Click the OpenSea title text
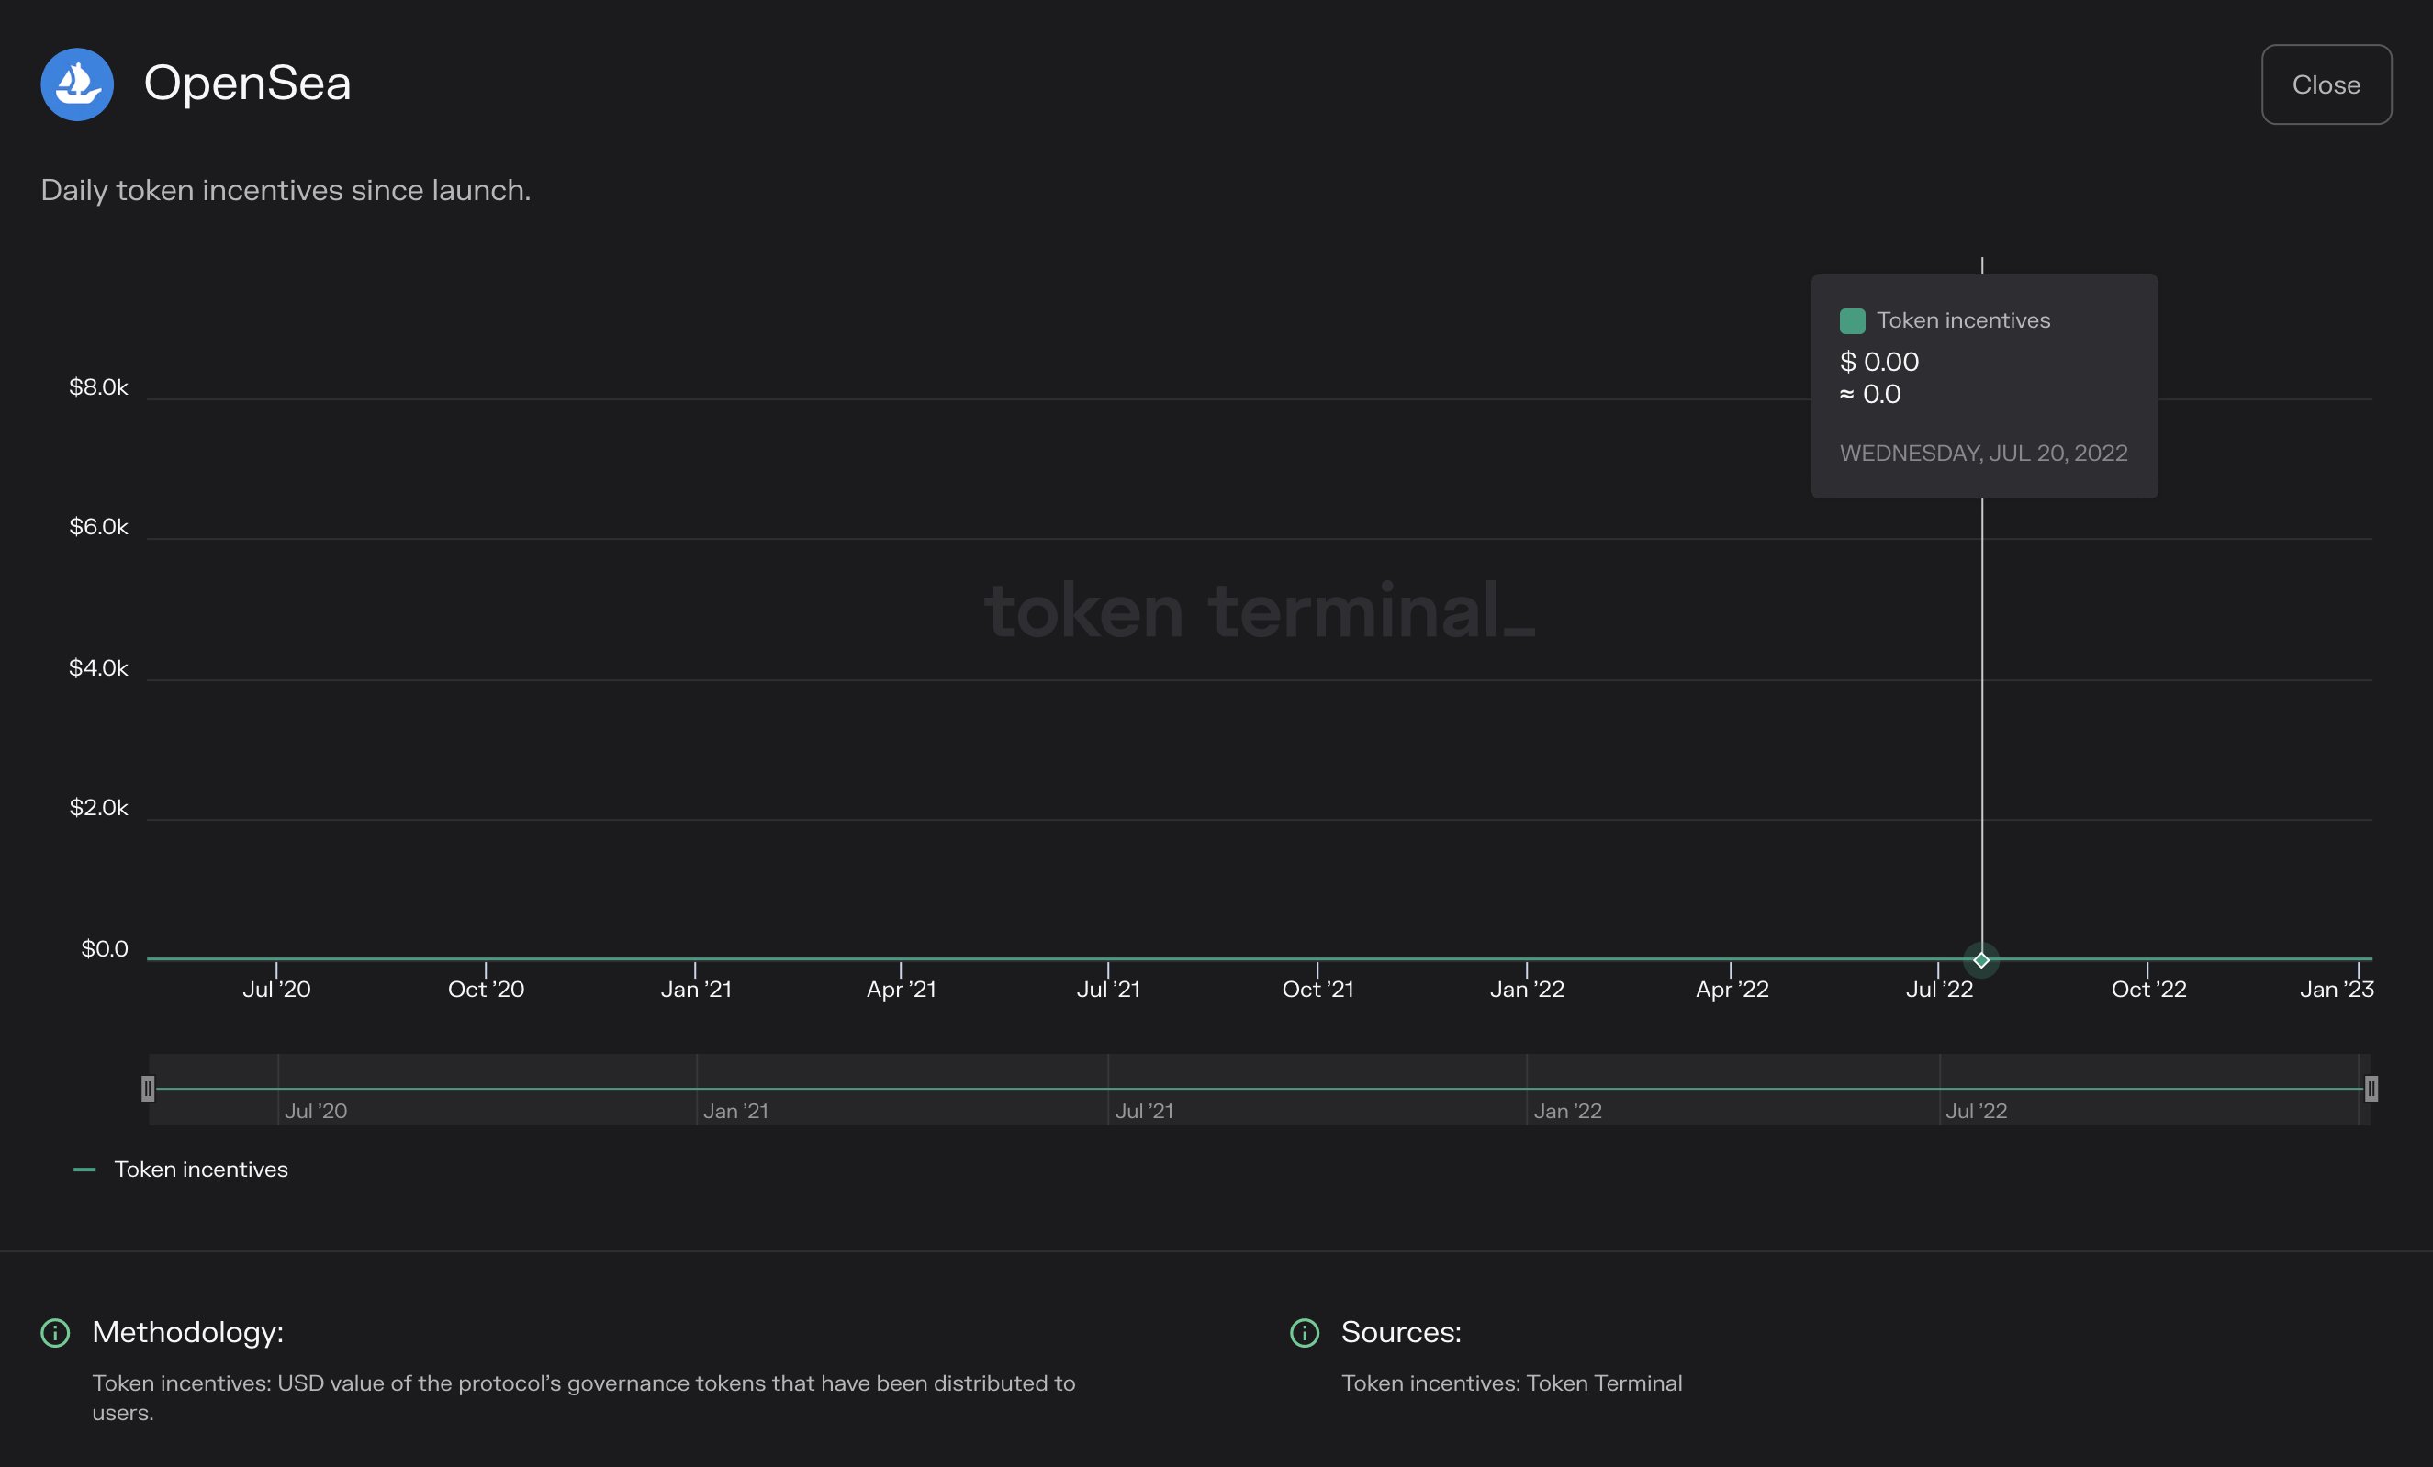2433x1467 pixels. (x=247, y=83)
